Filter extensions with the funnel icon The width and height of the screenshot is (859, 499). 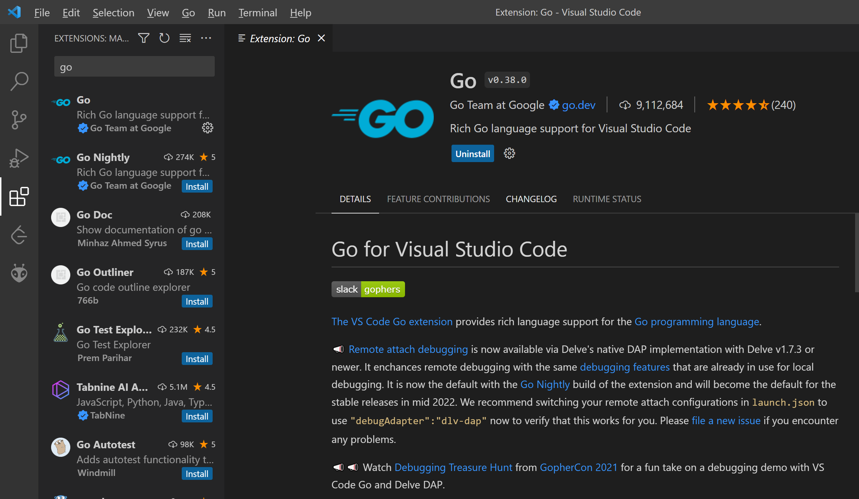[143, 38]
